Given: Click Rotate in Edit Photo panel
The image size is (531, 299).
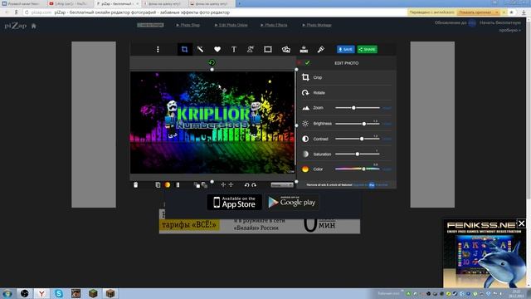Looking at the screenshot, I should pyautogui.click(x=319, y=92).
